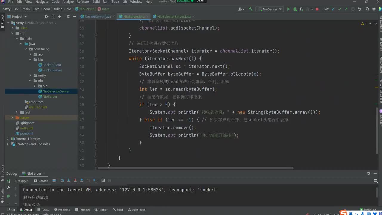Run NioServer with the green play icon

[288, 9]
